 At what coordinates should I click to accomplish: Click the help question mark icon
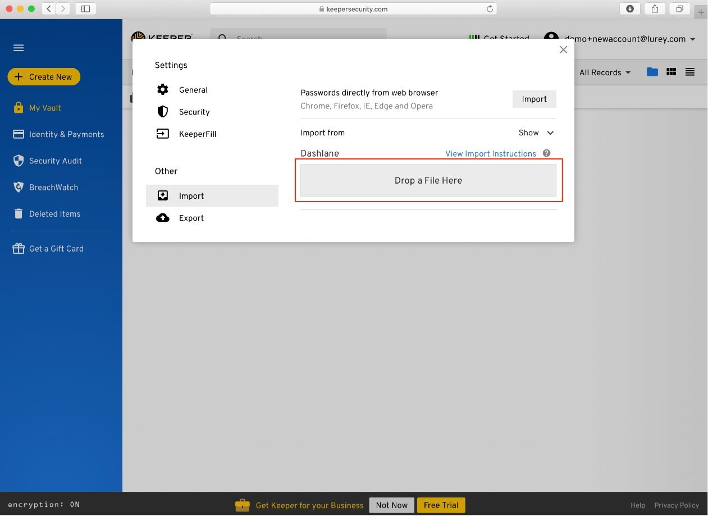(546, 153)
